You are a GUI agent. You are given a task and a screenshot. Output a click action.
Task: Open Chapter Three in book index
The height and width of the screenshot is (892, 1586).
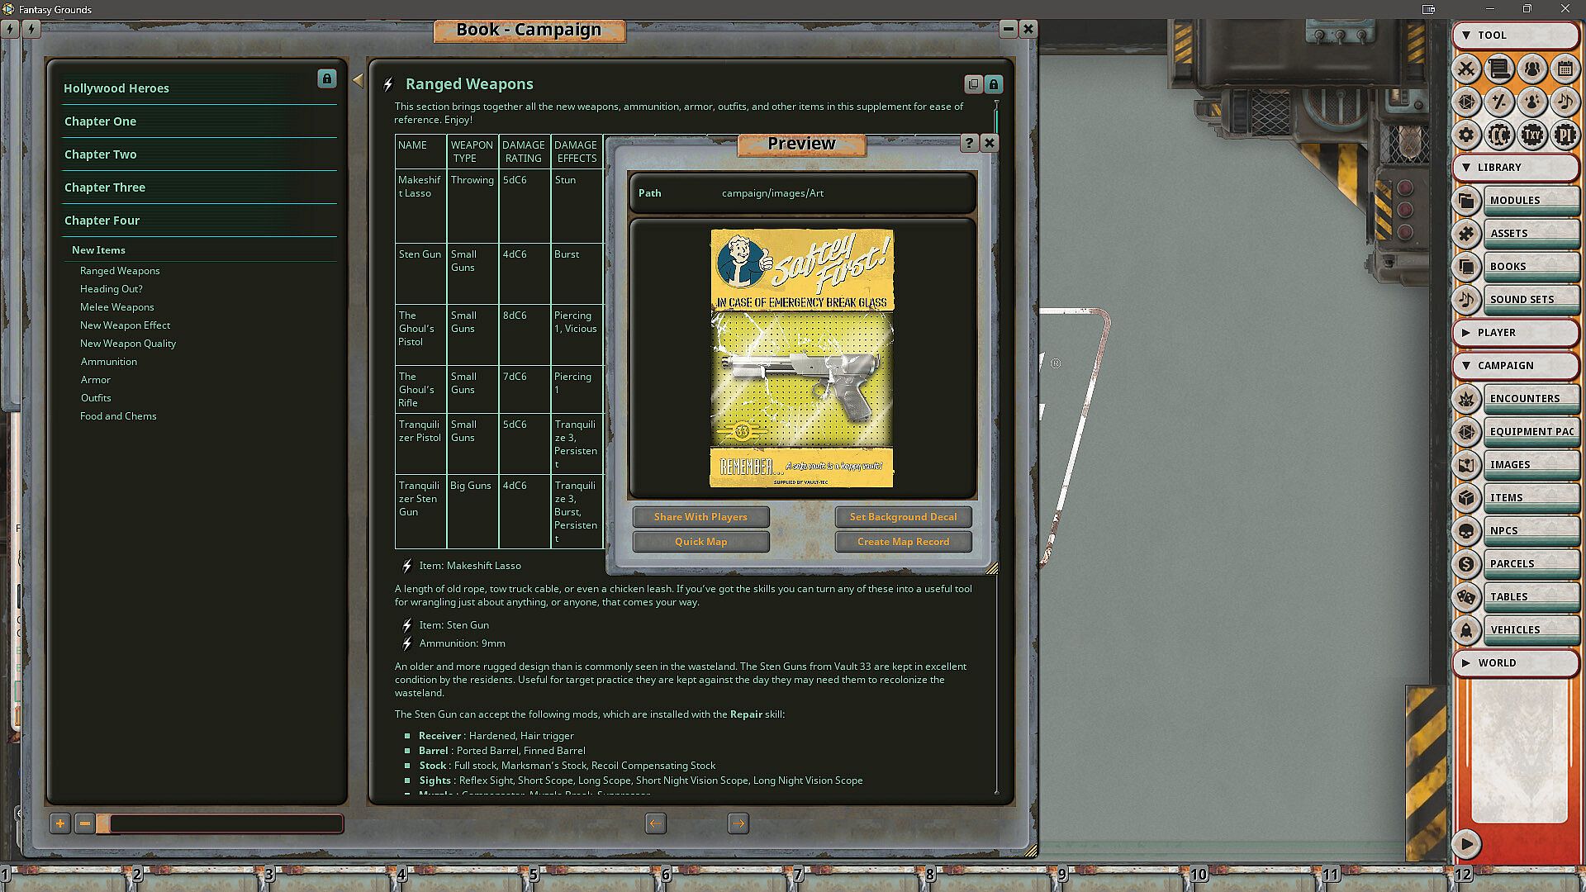pyautogui.click(x=105, y=187)
